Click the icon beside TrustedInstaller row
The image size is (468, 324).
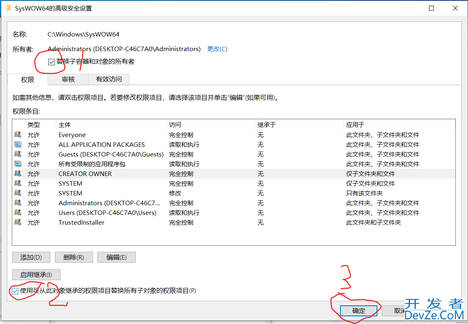[18, 222]
